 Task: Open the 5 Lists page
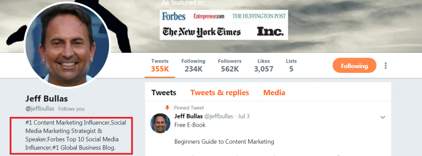[291, 65]
